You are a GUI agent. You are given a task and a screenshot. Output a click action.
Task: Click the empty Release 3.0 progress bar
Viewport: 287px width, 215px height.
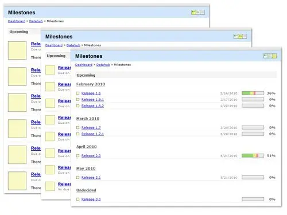click(253, 200)
